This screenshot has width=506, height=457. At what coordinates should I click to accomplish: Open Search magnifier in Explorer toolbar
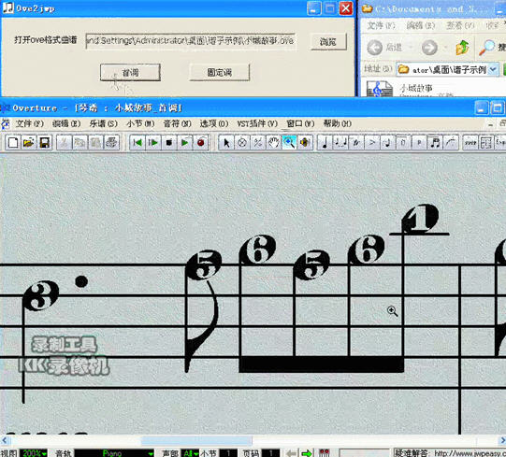[x=486, y=48]
